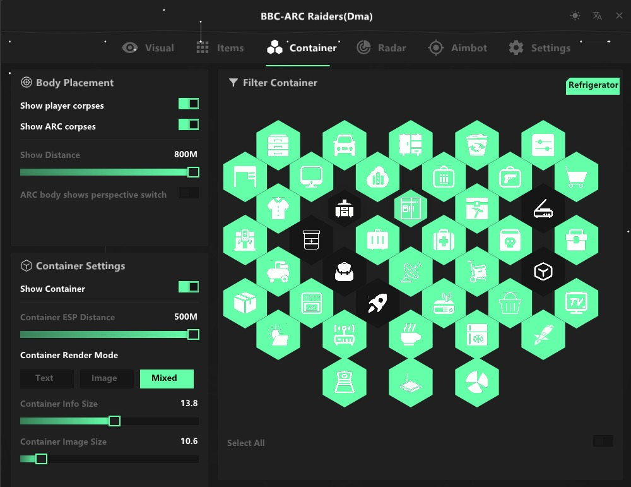Click the shirt clothing container icon
This screenshot has width=631, height=487.
coord(278,208)
